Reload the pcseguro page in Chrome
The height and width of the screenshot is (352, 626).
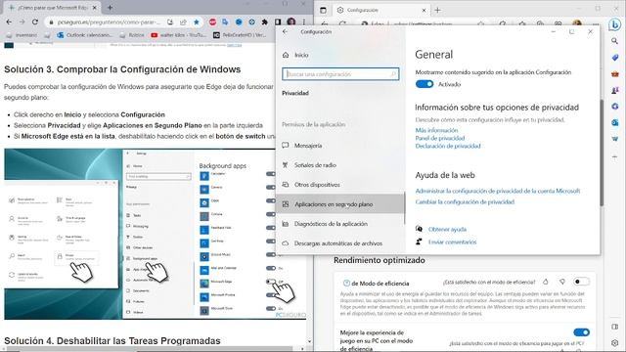(x=35, y=22)
